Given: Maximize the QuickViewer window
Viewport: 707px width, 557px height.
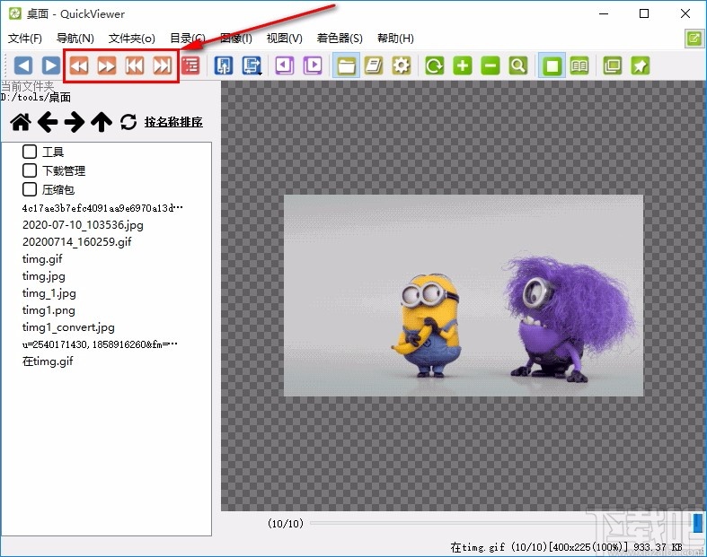Looking at the screenshot, I should point(644,13).
